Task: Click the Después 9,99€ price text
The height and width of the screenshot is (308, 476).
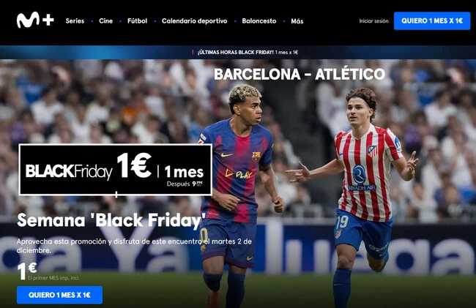Action: (x=185, y=184)
